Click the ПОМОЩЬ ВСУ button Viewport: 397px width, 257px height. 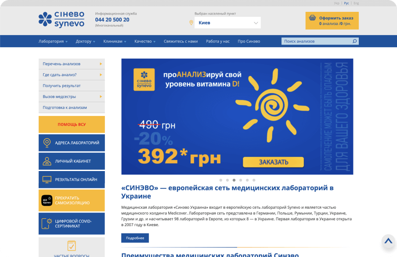pos(72,125)
